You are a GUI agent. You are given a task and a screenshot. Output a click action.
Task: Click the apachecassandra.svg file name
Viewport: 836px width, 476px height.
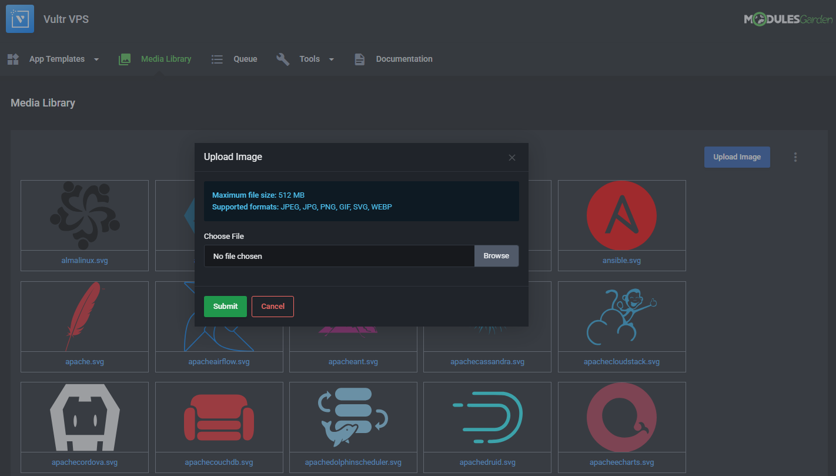487,362
